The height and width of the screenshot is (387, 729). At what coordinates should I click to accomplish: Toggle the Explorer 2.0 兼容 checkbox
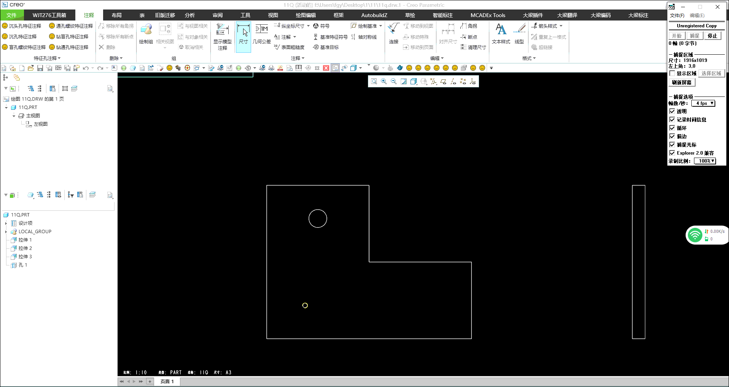672,153
